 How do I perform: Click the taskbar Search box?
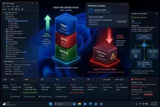(65, 104)
